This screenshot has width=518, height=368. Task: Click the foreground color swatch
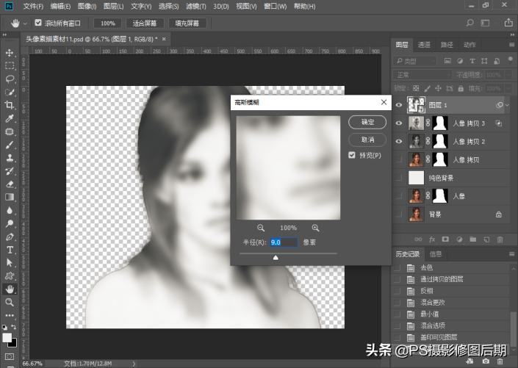[7, 337]
